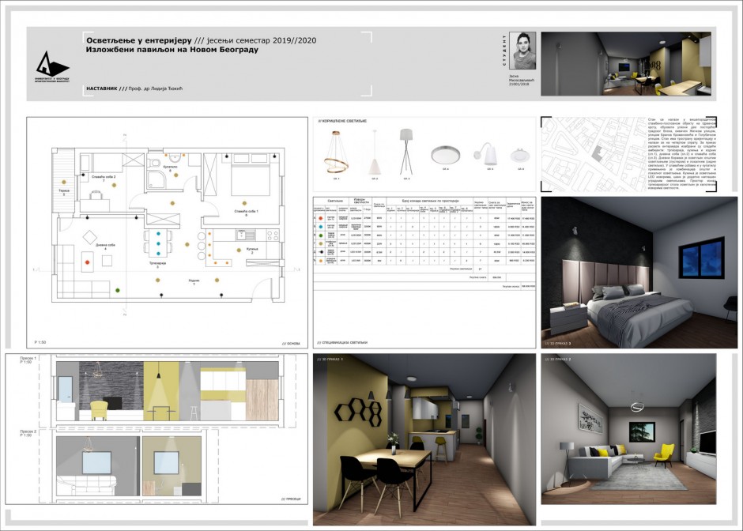The image size is (743, 531).
Task: Click the recessed LED downlight image
Action: pos(521,156)
